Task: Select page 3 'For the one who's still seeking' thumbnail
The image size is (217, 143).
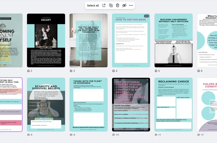Action: click(88, 40)
